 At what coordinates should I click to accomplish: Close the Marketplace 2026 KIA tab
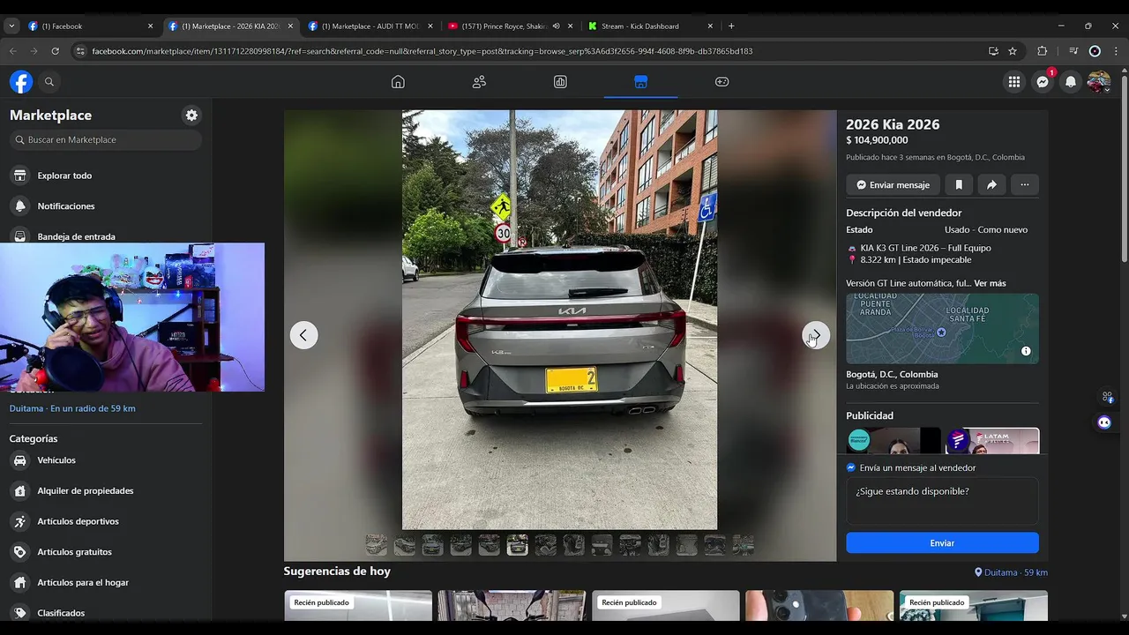(x=290, y=26)
